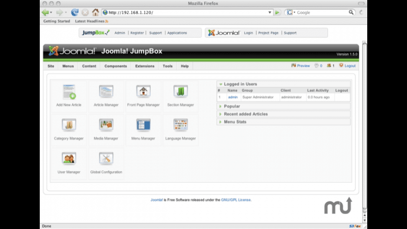
Task: Reload the page with refresh icon
Action: pyautogui.click(x=75, y=12)
